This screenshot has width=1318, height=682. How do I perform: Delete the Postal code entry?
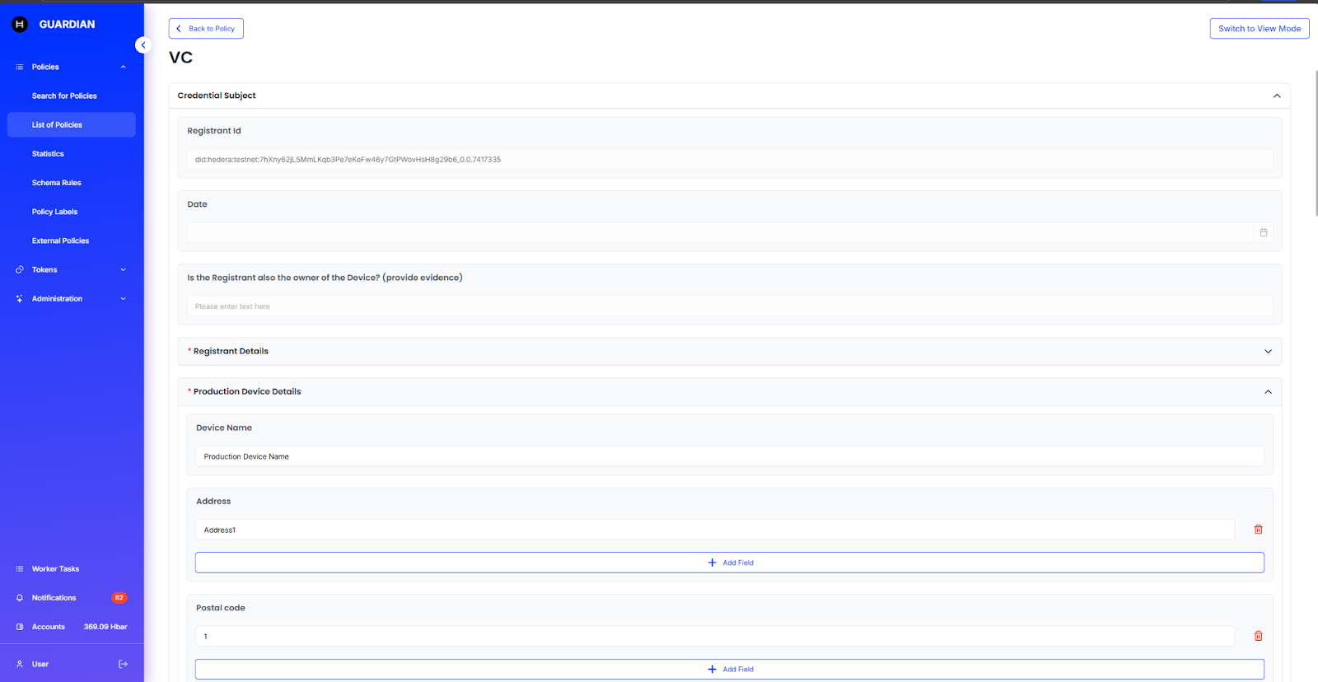pyautogui.click(x=1258, y=636)
